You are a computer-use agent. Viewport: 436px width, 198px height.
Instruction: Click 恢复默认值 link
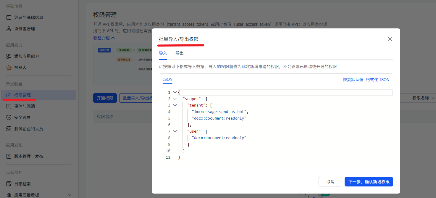[353, 80]
